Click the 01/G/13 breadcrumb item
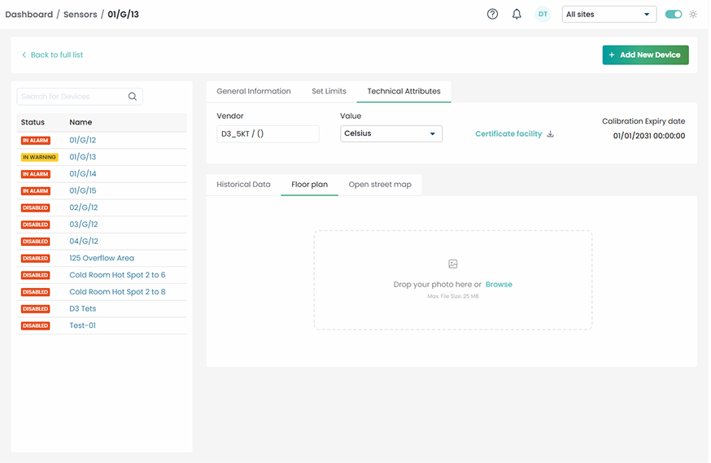 pyautogui.click(x=123, y=14)
